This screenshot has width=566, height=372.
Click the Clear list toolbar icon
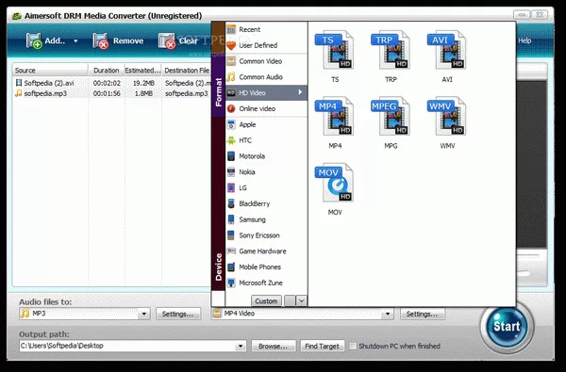point(167,40)
